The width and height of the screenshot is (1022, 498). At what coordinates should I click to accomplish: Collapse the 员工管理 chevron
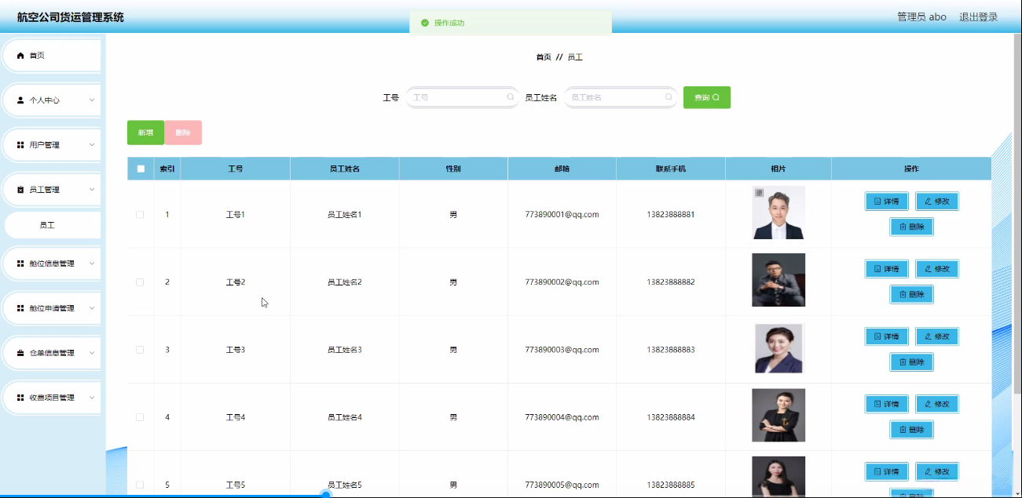click(92, 190)
